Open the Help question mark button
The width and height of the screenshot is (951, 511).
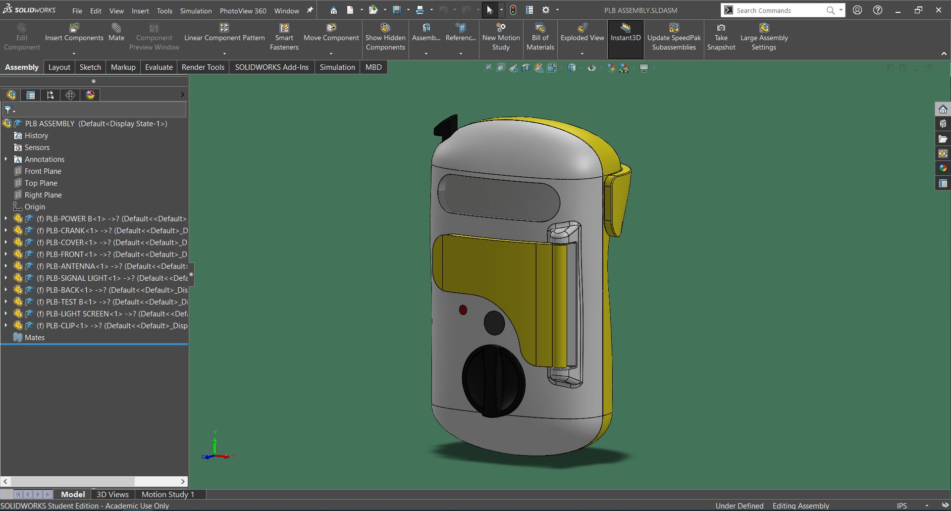click(x=878, y=10)
